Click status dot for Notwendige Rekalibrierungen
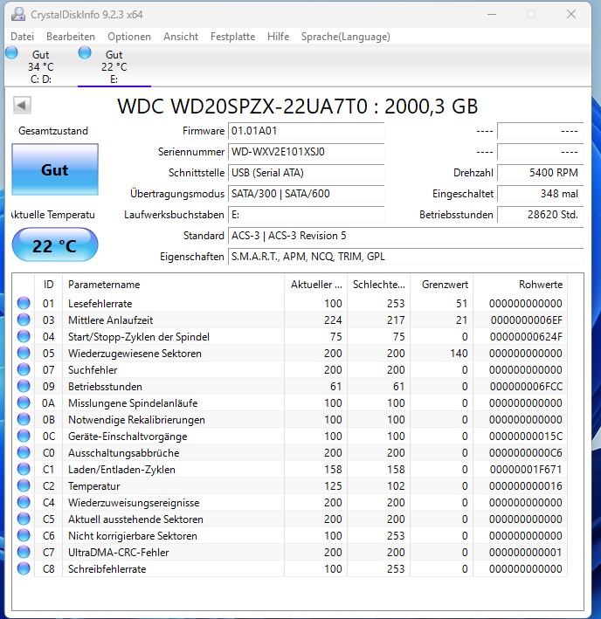This screenshot has height=619, width=601. point(24,419)
